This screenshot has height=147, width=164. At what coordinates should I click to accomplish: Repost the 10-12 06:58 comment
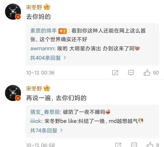coord(118,145)
